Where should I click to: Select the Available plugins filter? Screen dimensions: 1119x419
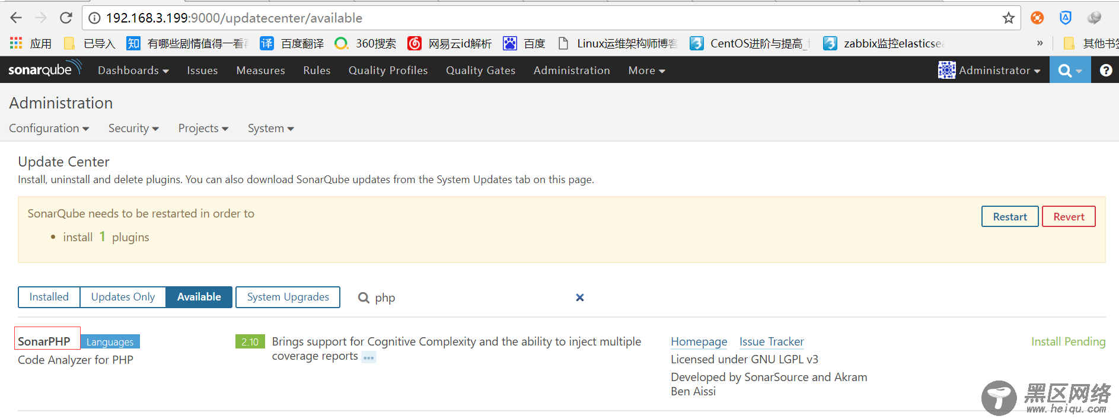199,297
